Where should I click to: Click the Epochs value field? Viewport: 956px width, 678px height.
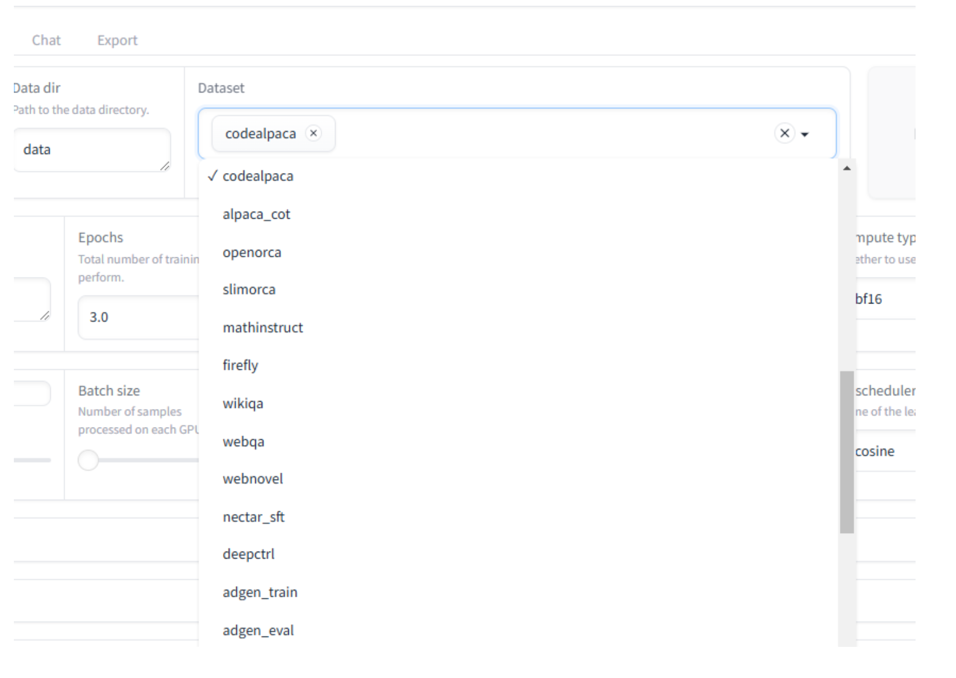click(x=139, y=317)
